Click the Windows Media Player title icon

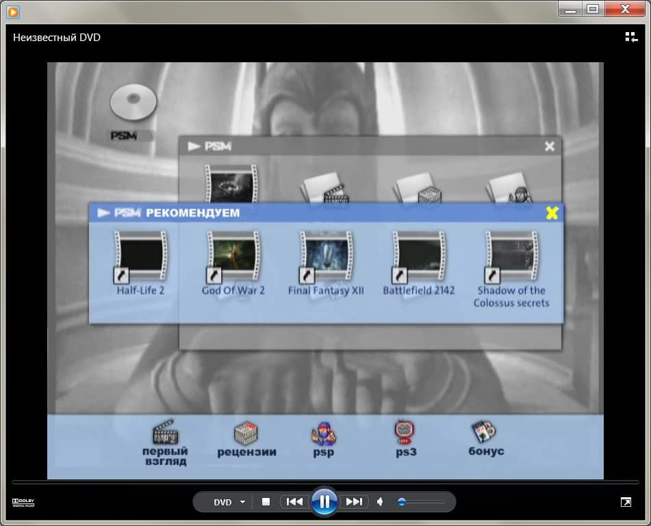[13, 12]
